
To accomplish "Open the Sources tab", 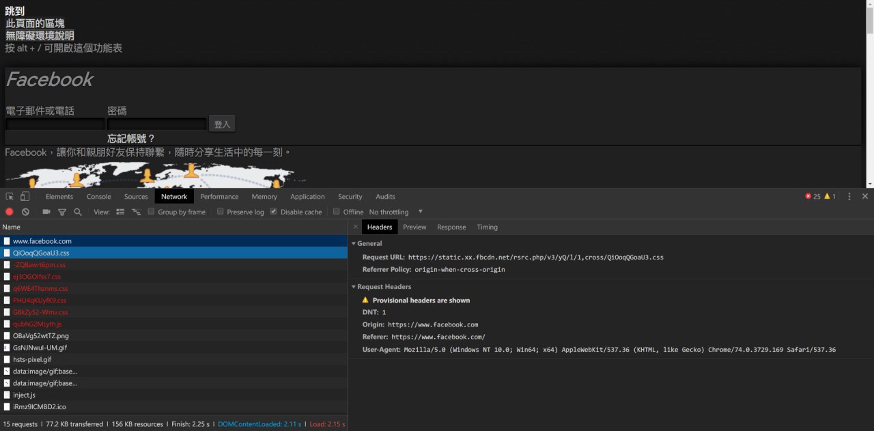I will pos(136,196).
